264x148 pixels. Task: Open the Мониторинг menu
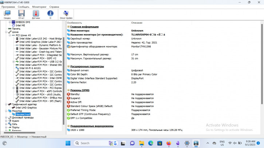(39, 7)
